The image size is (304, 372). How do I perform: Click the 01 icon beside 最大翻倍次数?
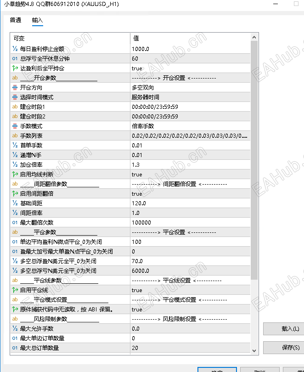coord(15,223)
